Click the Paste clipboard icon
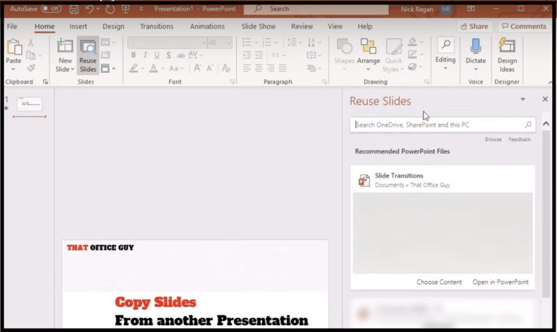The height and width of the screenshot is (332, 557). tap(14, 47)
